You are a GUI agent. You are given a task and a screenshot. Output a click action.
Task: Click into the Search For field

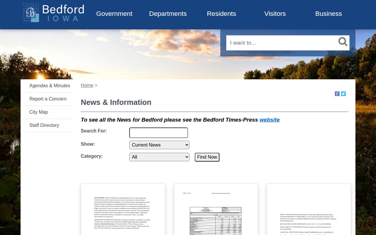coord(159,133)
